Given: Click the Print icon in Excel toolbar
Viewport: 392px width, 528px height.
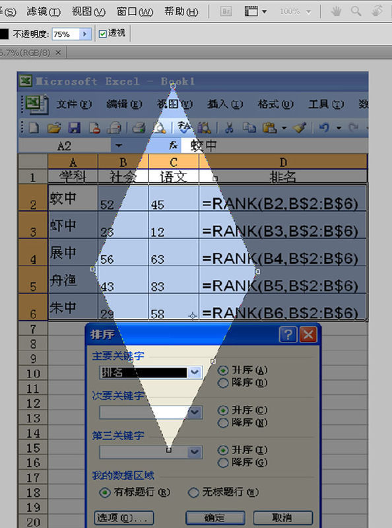Looking at the screenshot, I should click(x=139, y=128).
